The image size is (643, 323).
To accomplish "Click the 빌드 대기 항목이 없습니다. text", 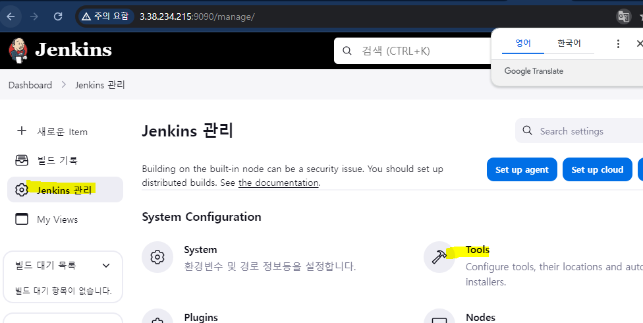I will [x=63, y=291].
